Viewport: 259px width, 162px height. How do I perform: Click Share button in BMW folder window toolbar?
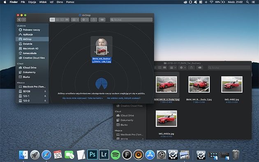[192, 67]
